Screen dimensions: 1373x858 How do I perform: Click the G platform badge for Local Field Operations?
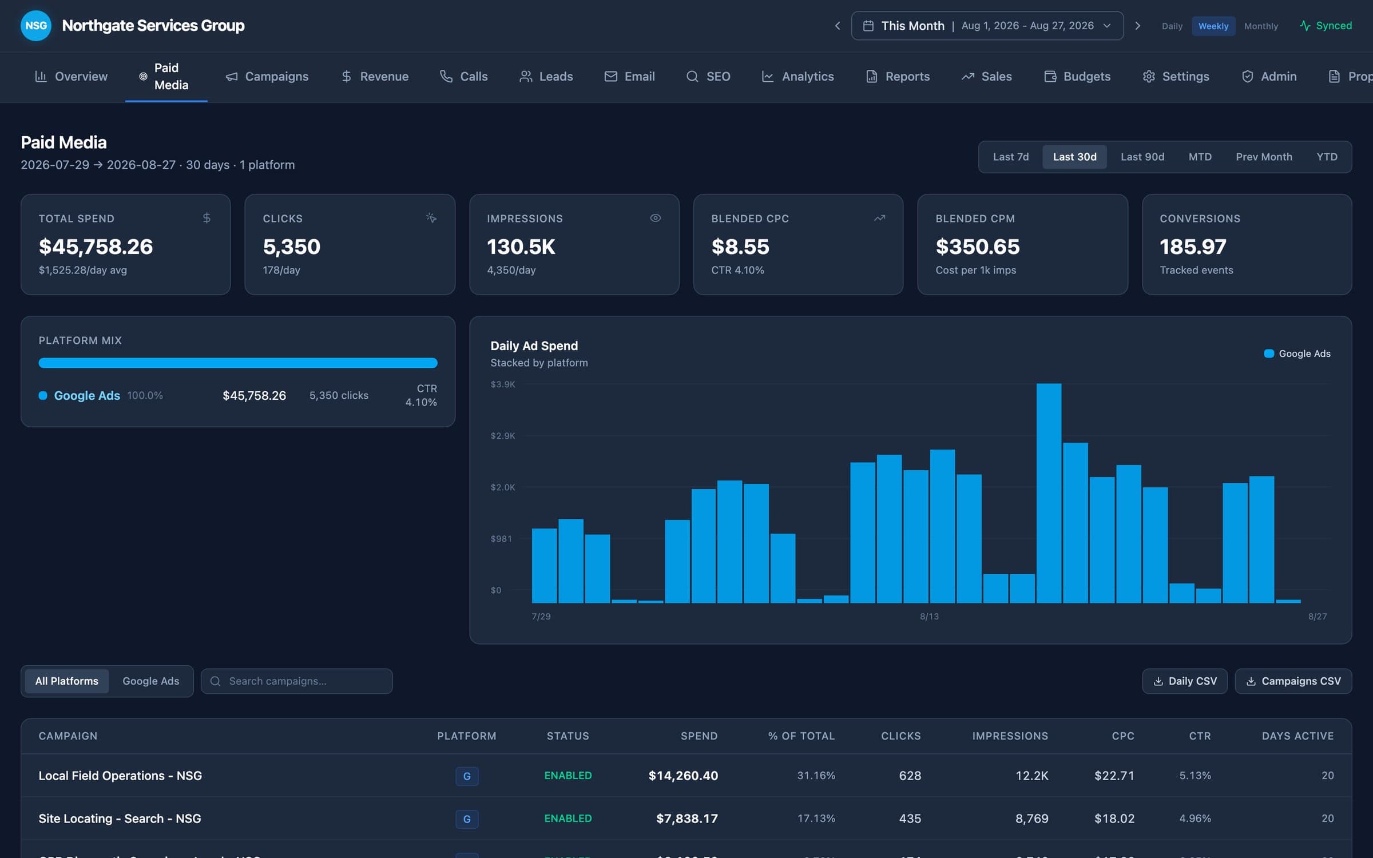pos(467,776)
